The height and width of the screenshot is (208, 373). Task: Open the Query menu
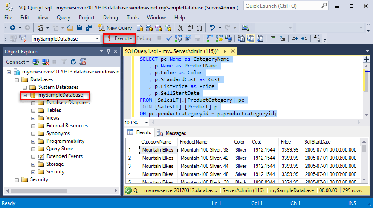pos(63,18)
